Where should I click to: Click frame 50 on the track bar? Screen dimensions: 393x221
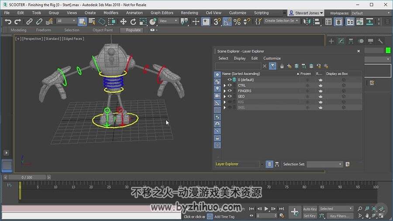click(x=198, y=187)
